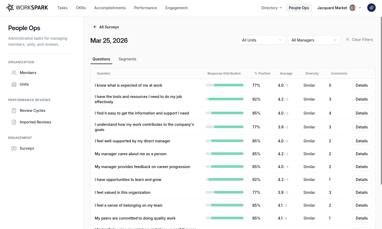Open Details for 'I feel valued in this organization'
The width and height of the screenshot is (382, 229).
tap(361, 192)
